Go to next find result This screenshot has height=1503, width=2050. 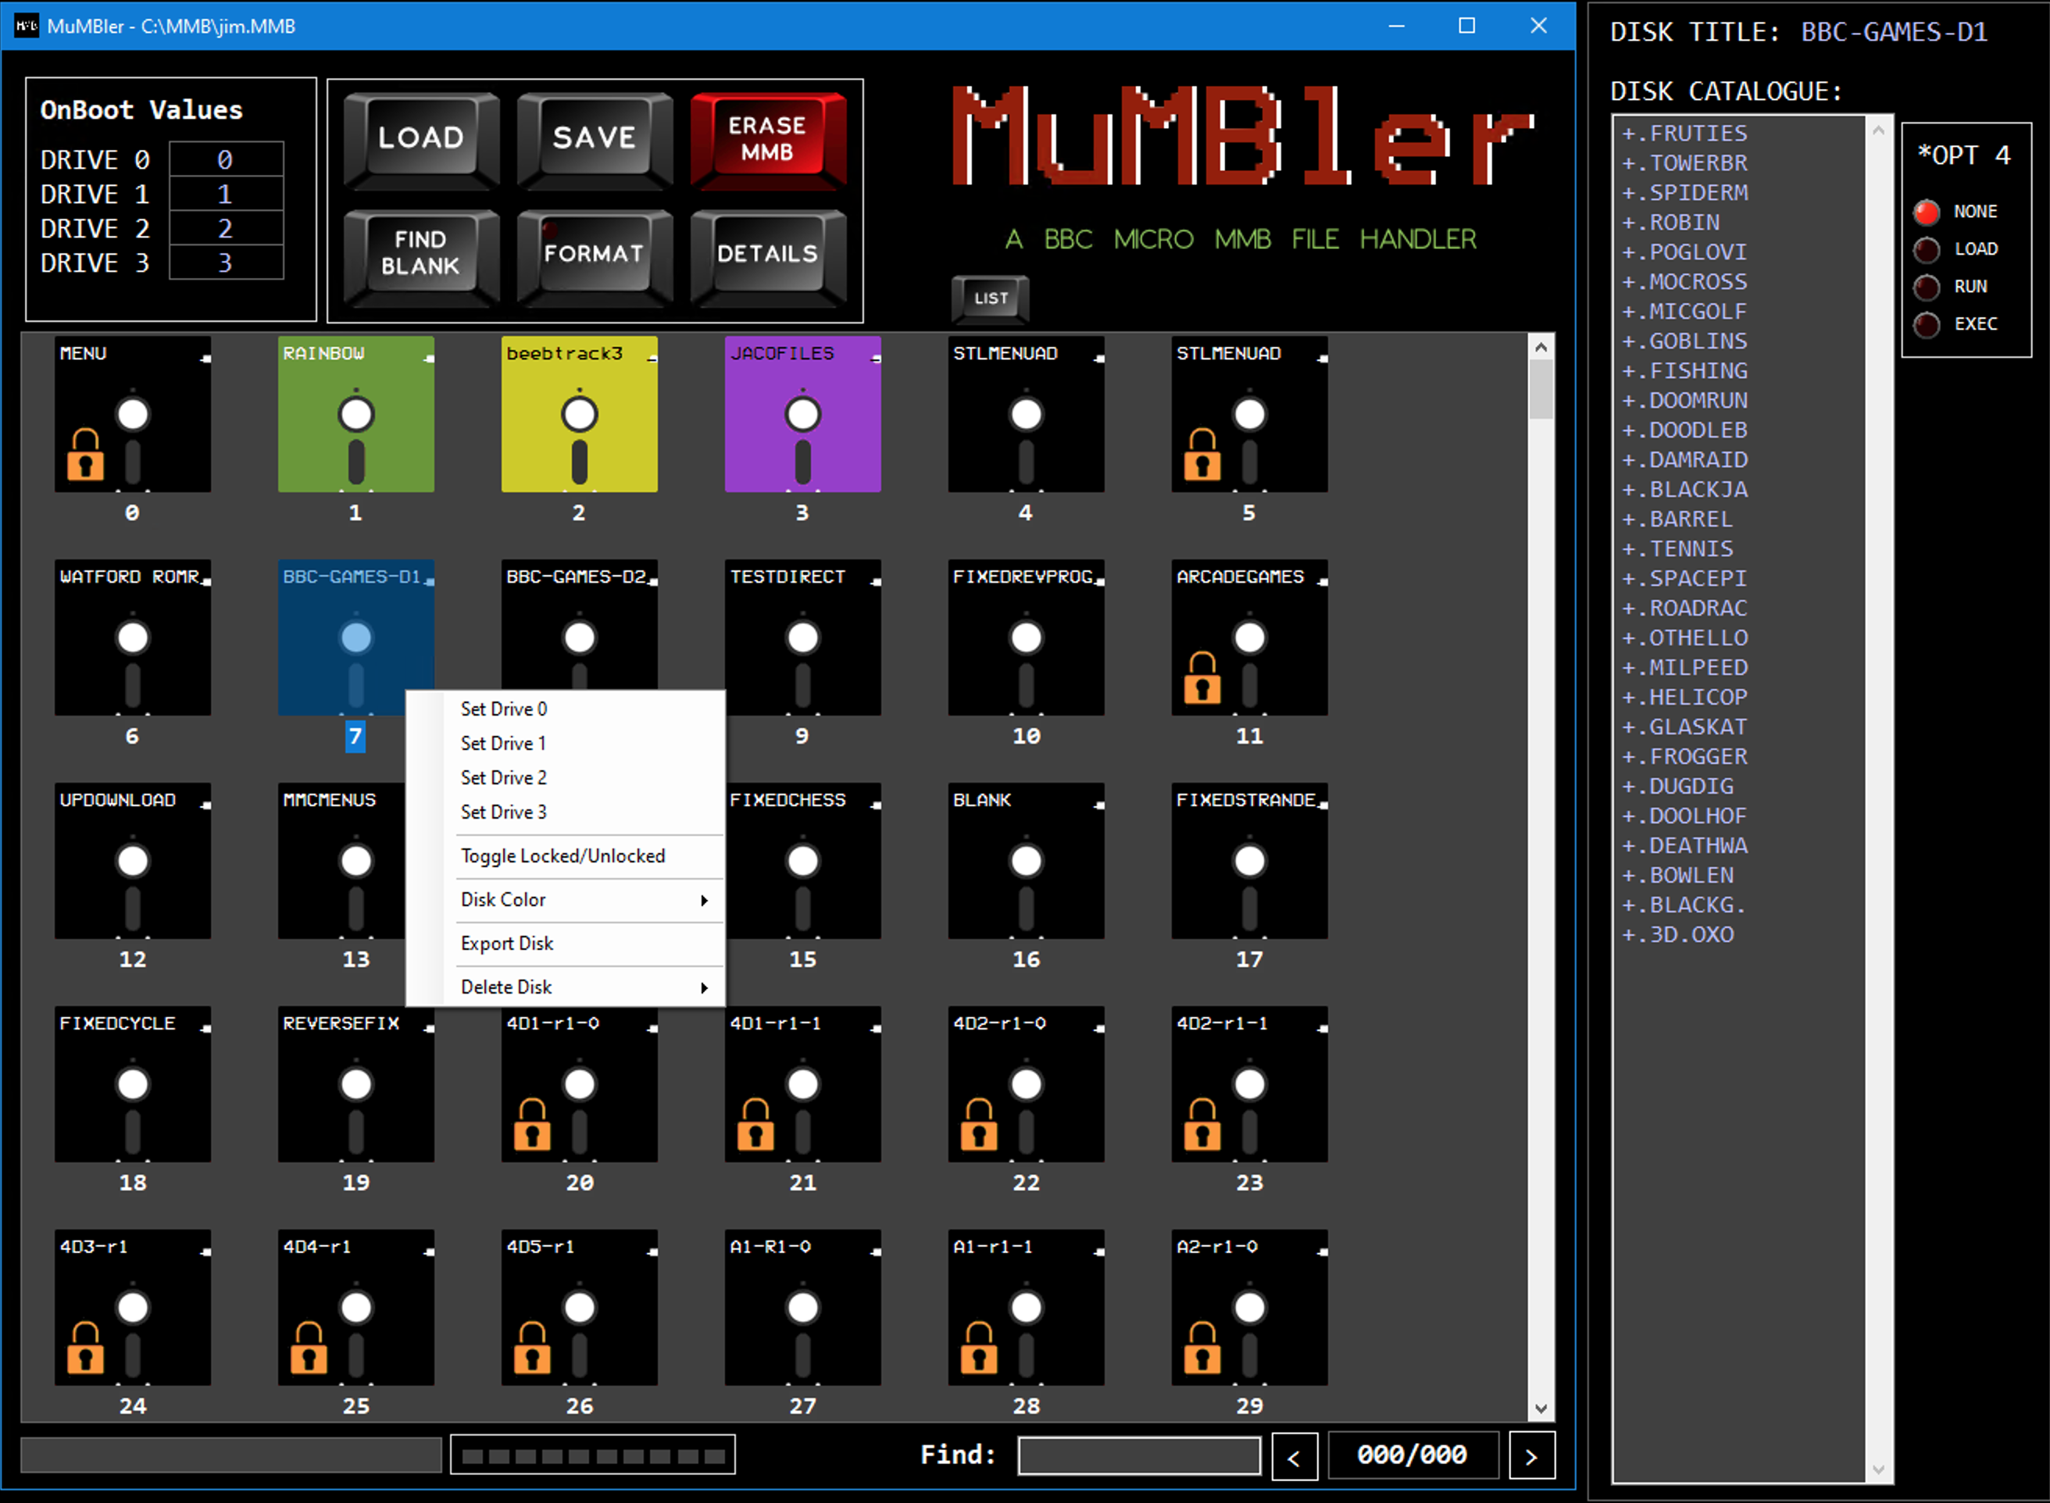pyautogui.click(x=1531, y=1457)
